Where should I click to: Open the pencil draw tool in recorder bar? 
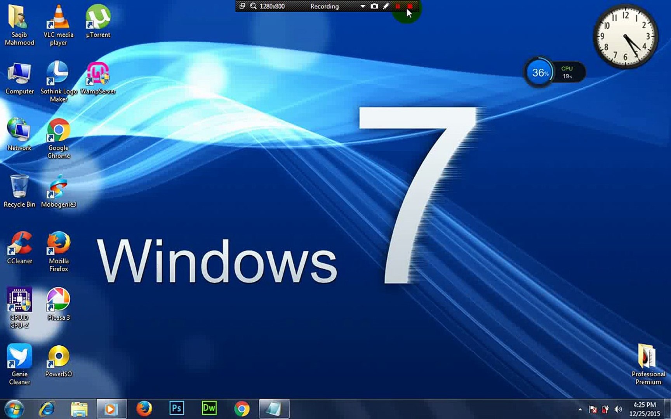tap(386, 6)
